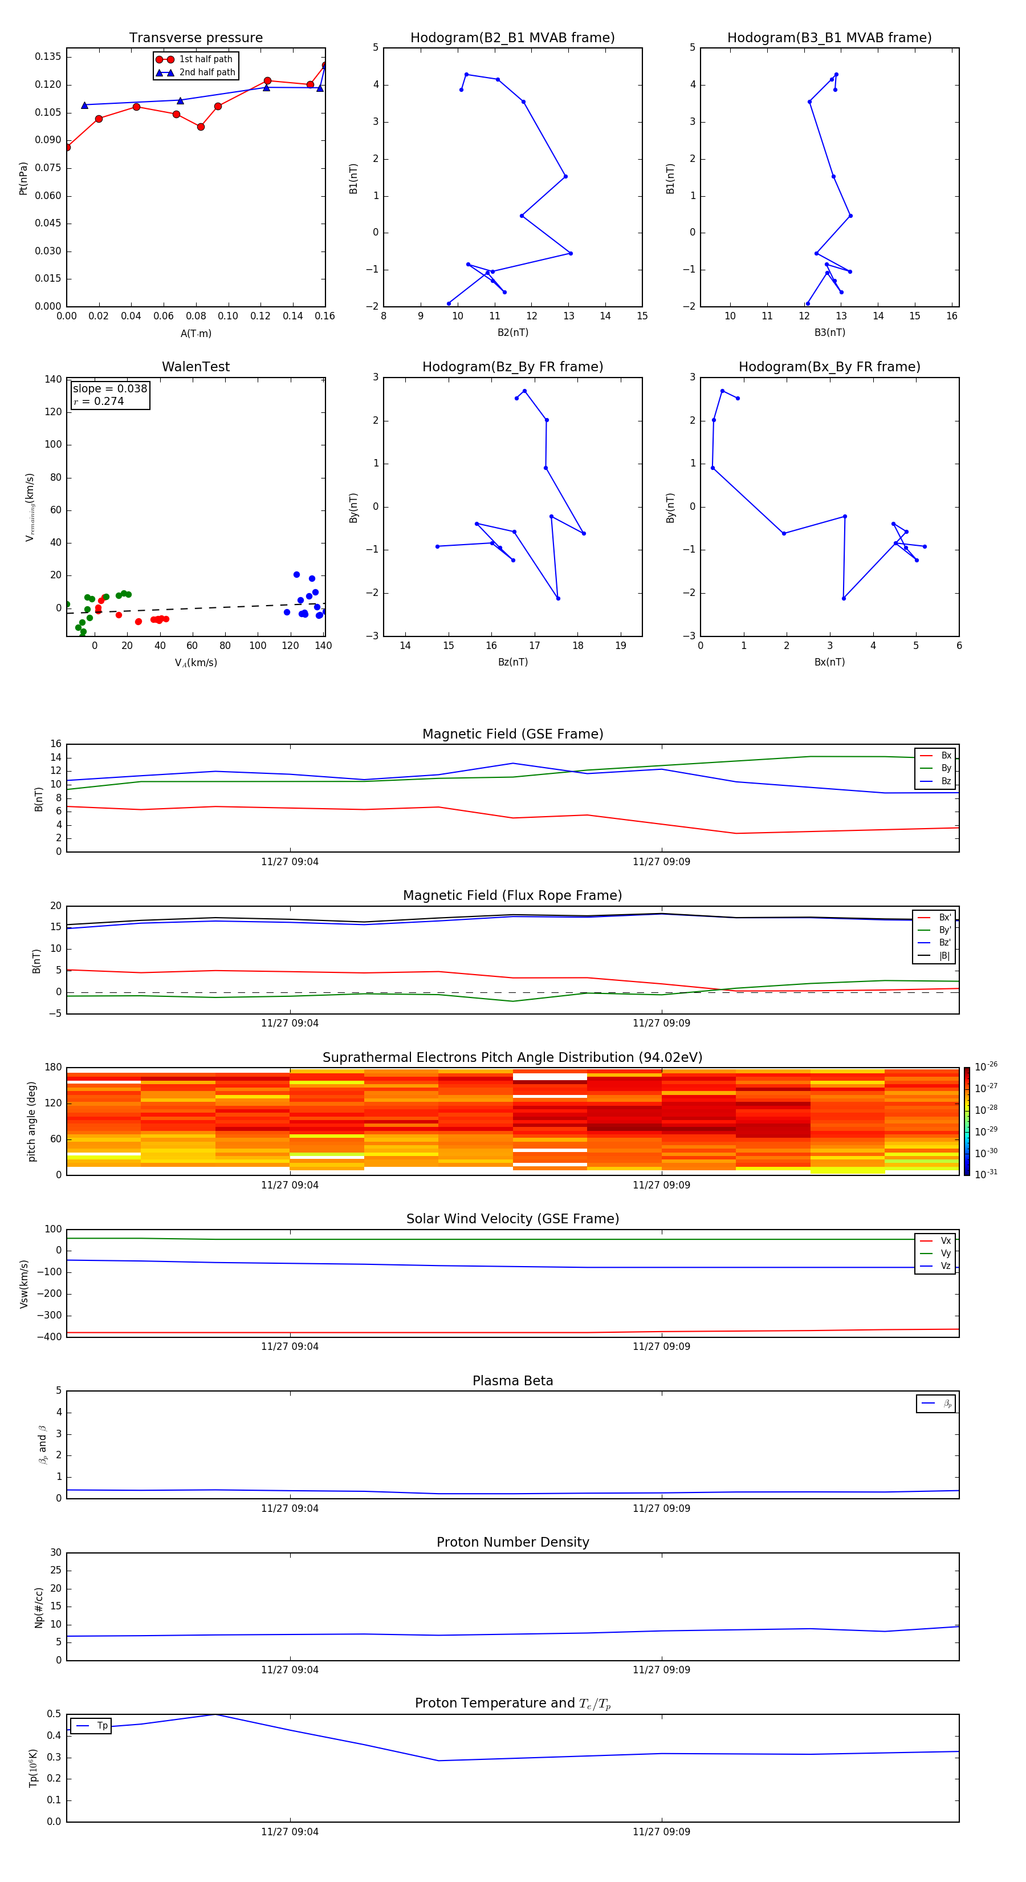Click the 'Bz(nT)' x-axis label
The height and width of the screenshot is (1882, 1026).
pyautogui.click(x=512, y=662)
